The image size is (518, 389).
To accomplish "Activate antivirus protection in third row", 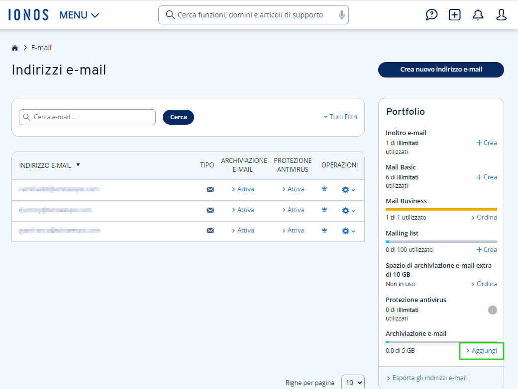I will (293, 231).
